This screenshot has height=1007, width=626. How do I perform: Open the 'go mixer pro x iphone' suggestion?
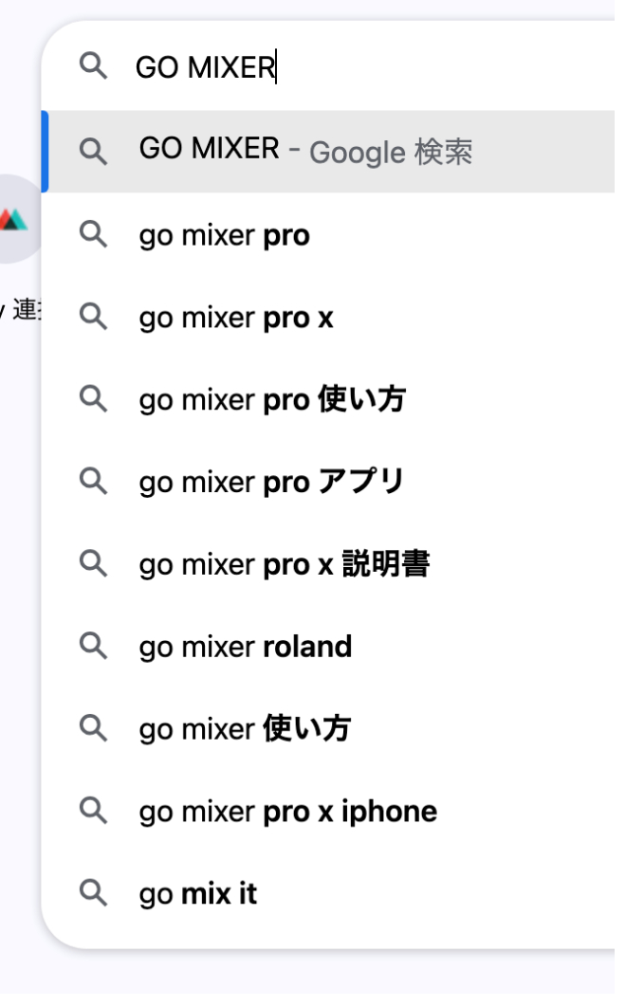[x=287, y=811]
